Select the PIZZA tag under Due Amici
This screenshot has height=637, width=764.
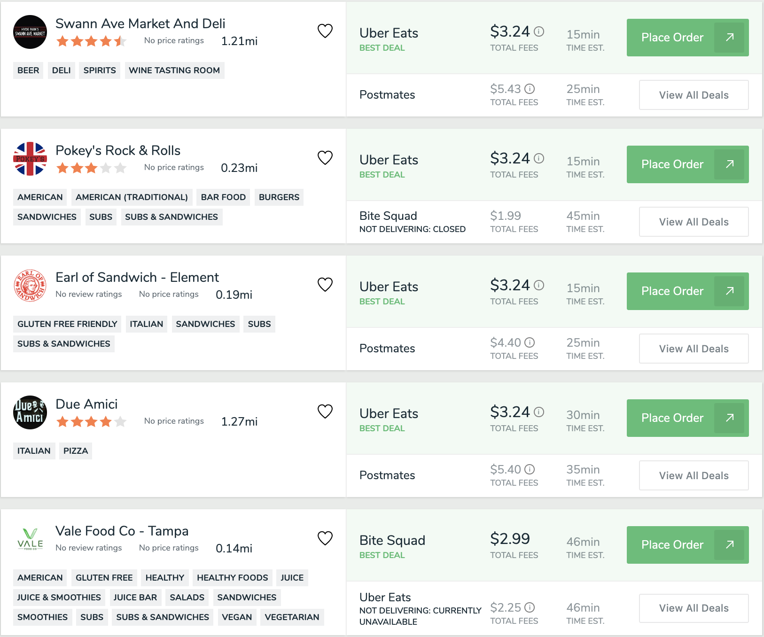coord(76,451)
